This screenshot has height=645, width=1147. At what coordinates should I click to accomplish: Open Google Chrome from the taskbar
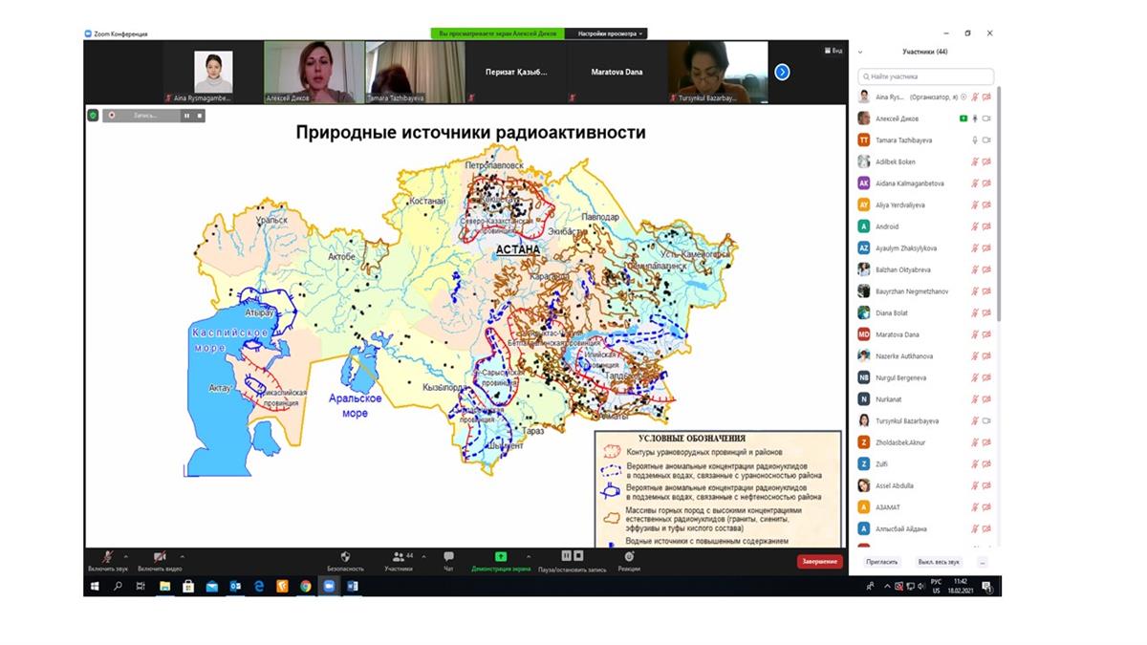tap(305, 587)
